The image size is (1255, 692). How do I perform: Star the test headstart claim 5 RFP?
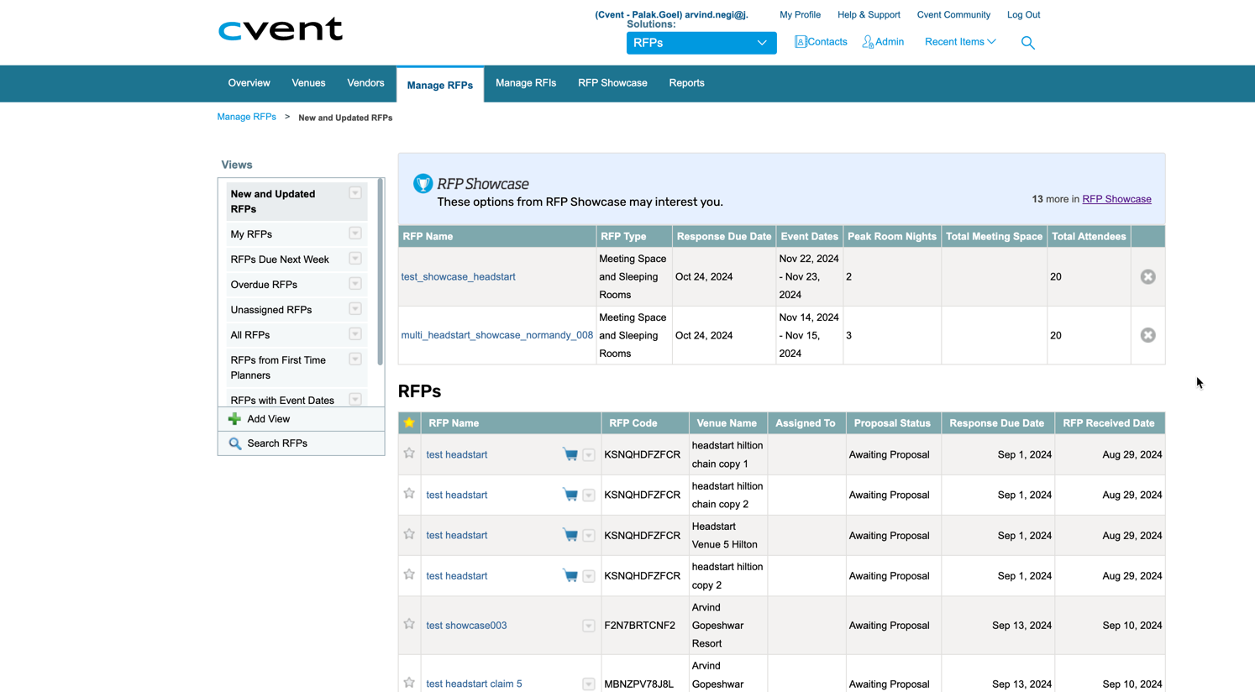tap(409, 683)
